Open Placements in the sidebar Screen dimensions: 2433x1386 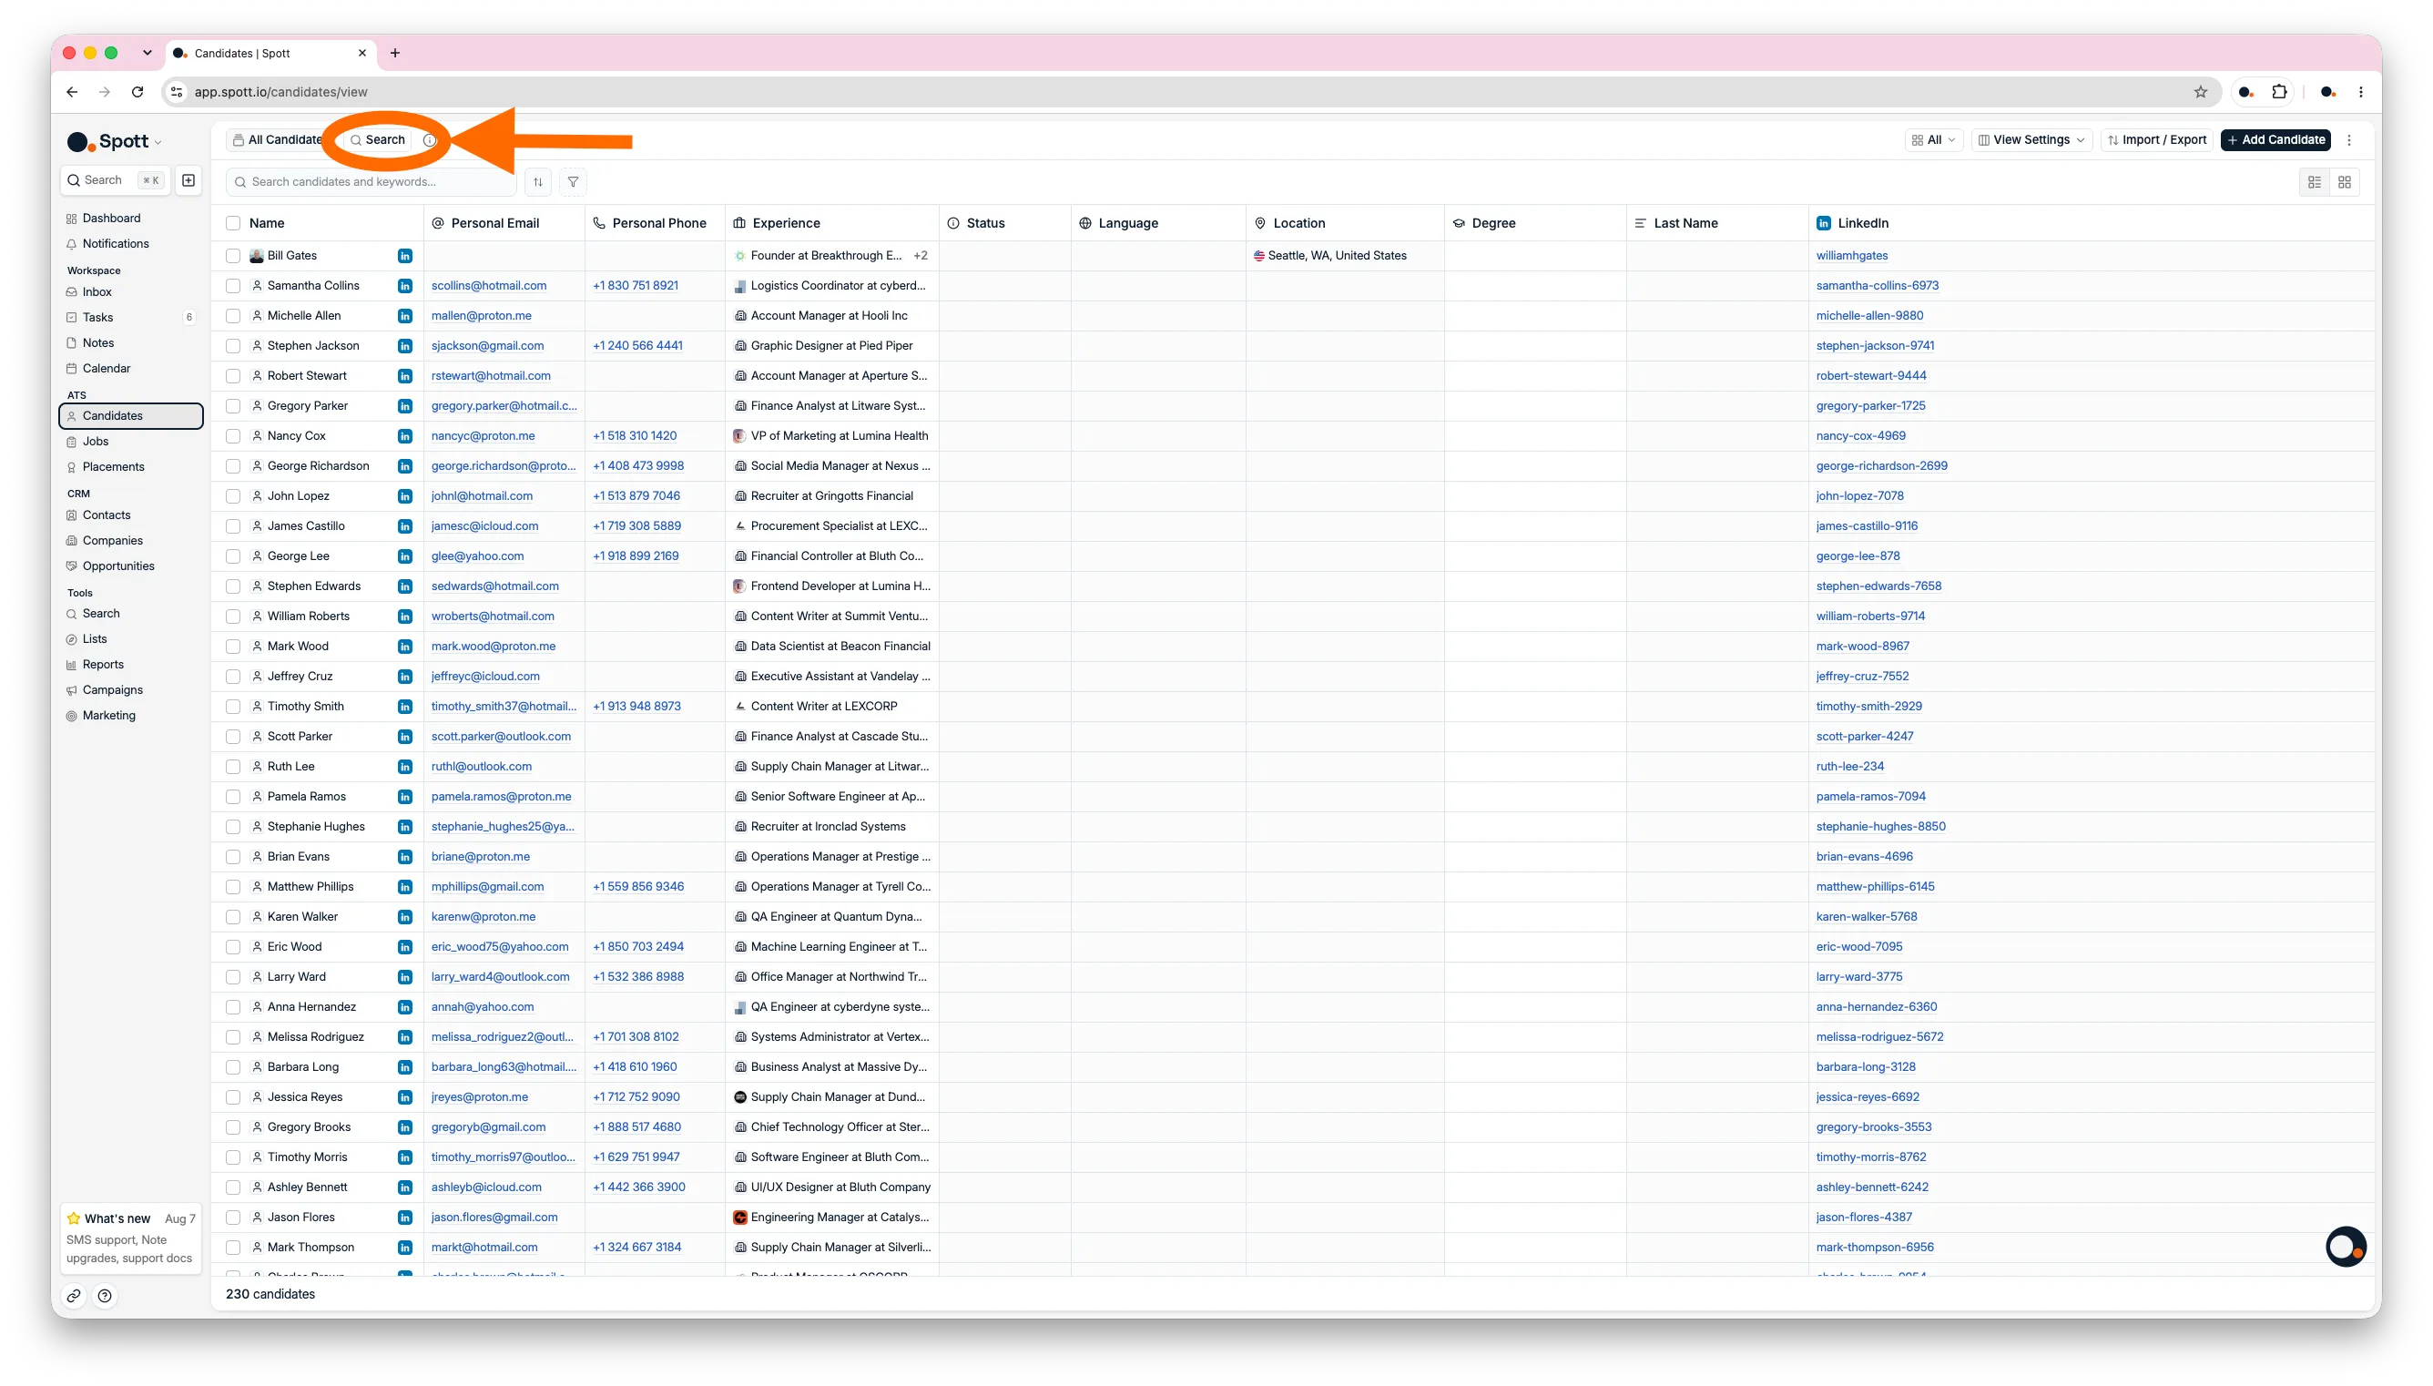tap(113, 467)
